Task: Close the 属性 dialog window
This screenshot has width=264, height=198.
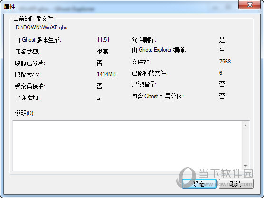Action: click(250, 5)
